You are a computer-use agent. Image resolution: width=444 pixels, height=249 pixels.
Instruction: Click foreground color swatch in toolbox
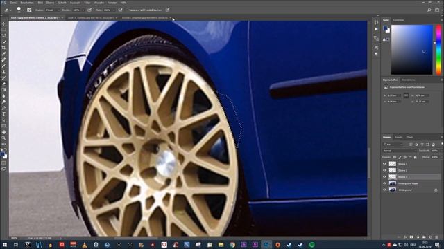tap(2, 154)
